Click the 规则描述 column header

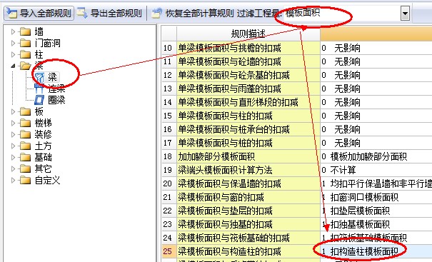tap(248, 34)
